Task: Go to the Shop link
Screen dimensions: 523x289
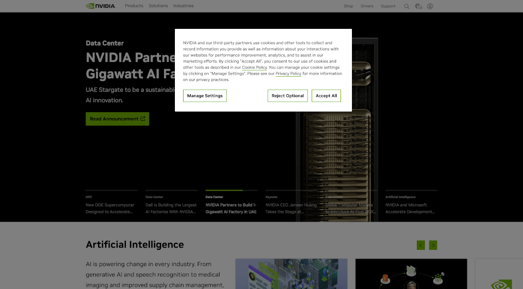Action: tap(348, 6)
